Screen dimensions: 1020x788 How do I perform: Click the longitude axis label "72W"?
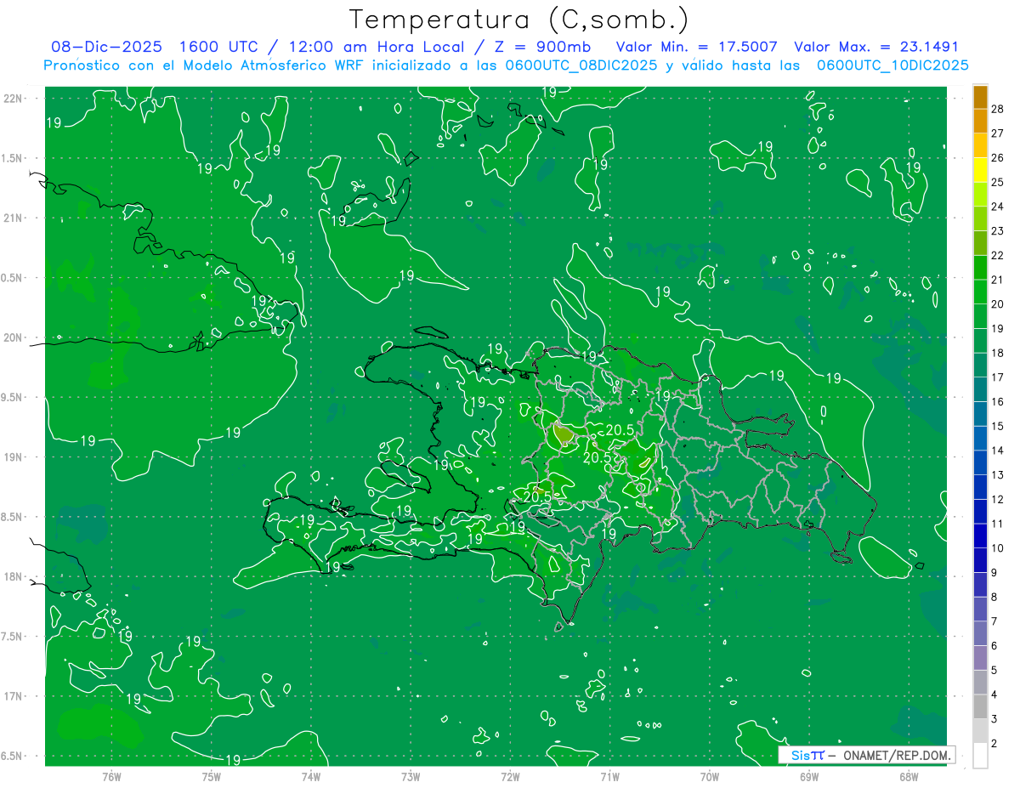(510, 776)
